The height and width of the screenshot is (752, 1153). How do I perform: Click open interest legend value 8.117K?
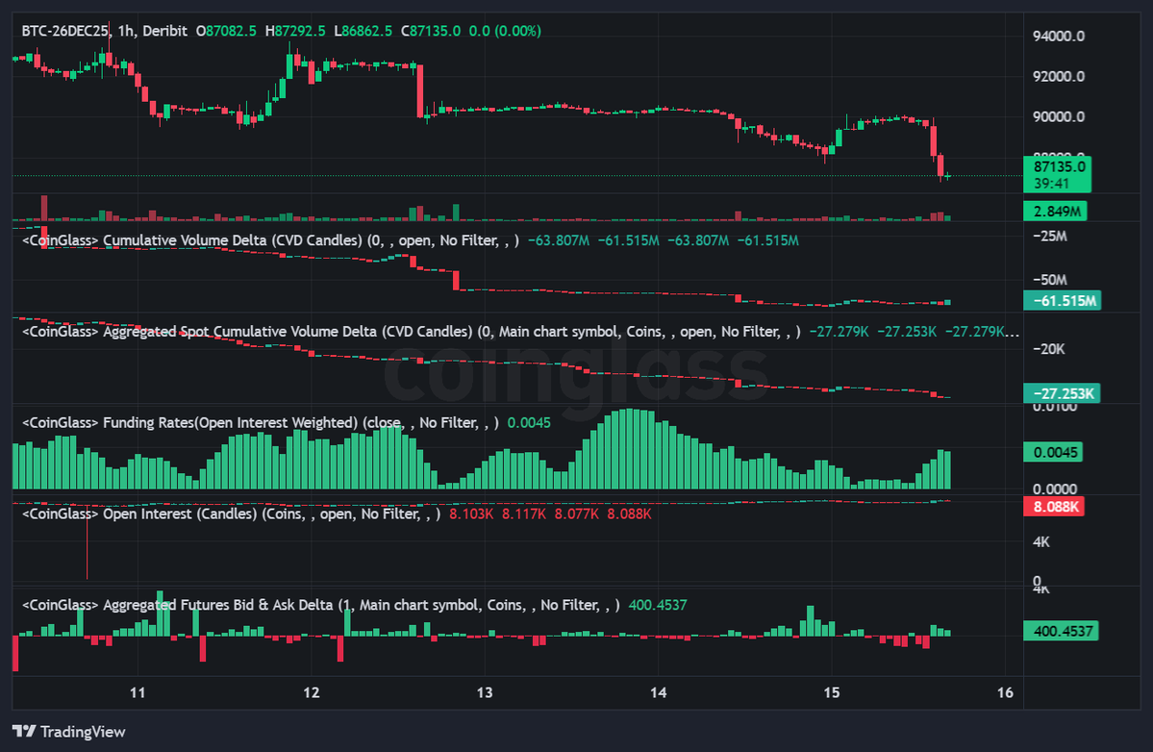[523, 514]
